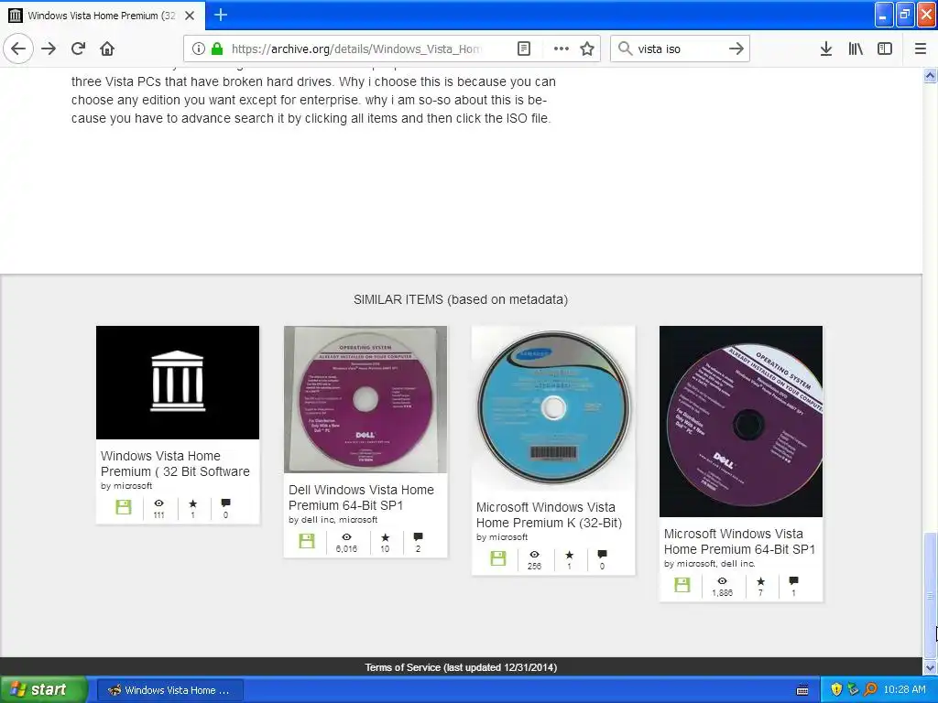Image resolution: width=938 pixels, height=703 pixels.
Task: Click software icon on Home Premium K card
Action: [x=498, y=558]
